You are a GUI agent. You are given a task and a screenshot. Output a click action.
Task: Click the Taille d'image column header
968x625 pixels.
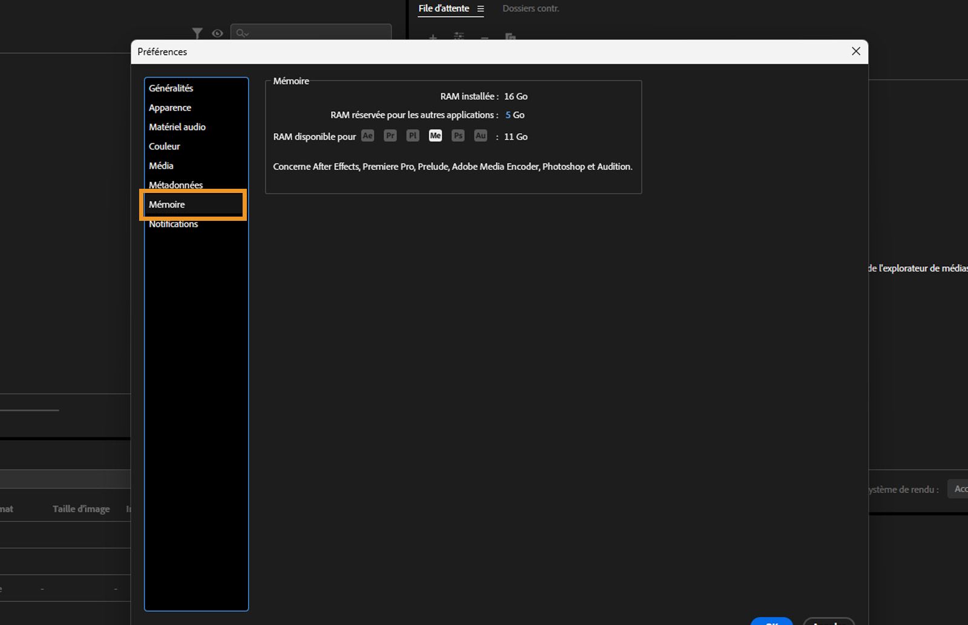(x=81, y=509)
